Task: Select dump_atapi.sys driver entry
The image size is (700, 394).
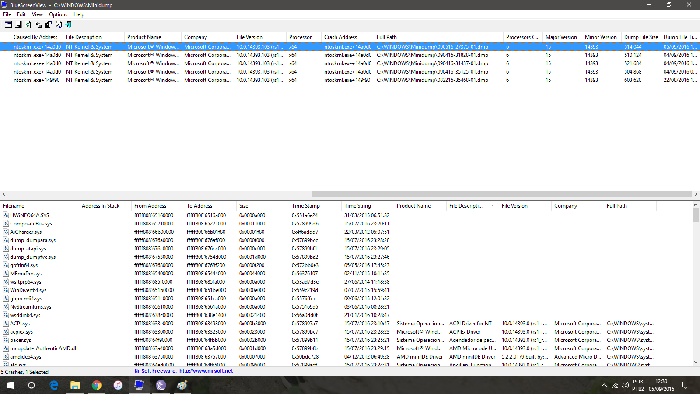Action: [x=28, y=249]
